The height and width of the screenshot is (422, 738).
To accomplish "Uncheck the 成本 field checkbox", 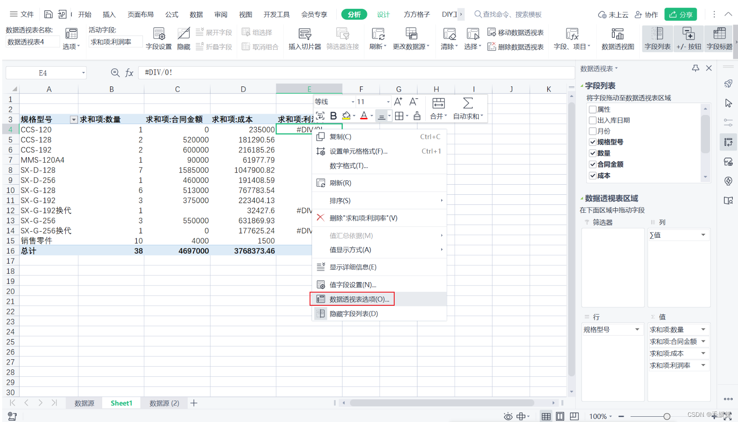I will pyautogui.click(x=592, y=175).
